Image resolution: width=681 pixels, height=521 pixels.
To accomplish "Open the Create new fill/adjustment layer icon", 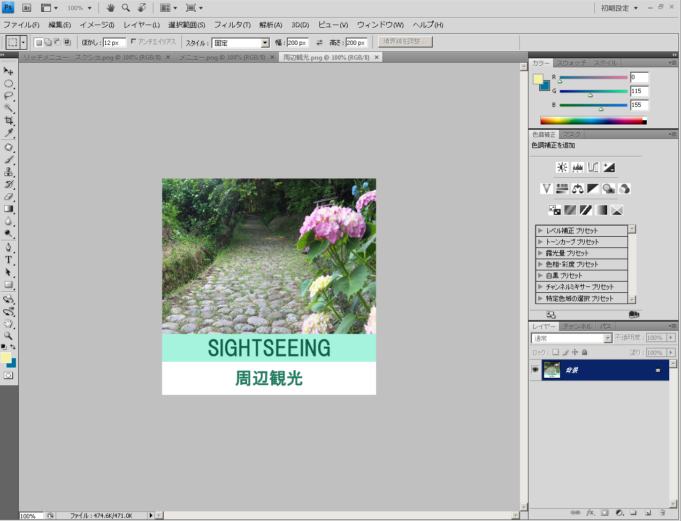I will (x=619, y=513).
